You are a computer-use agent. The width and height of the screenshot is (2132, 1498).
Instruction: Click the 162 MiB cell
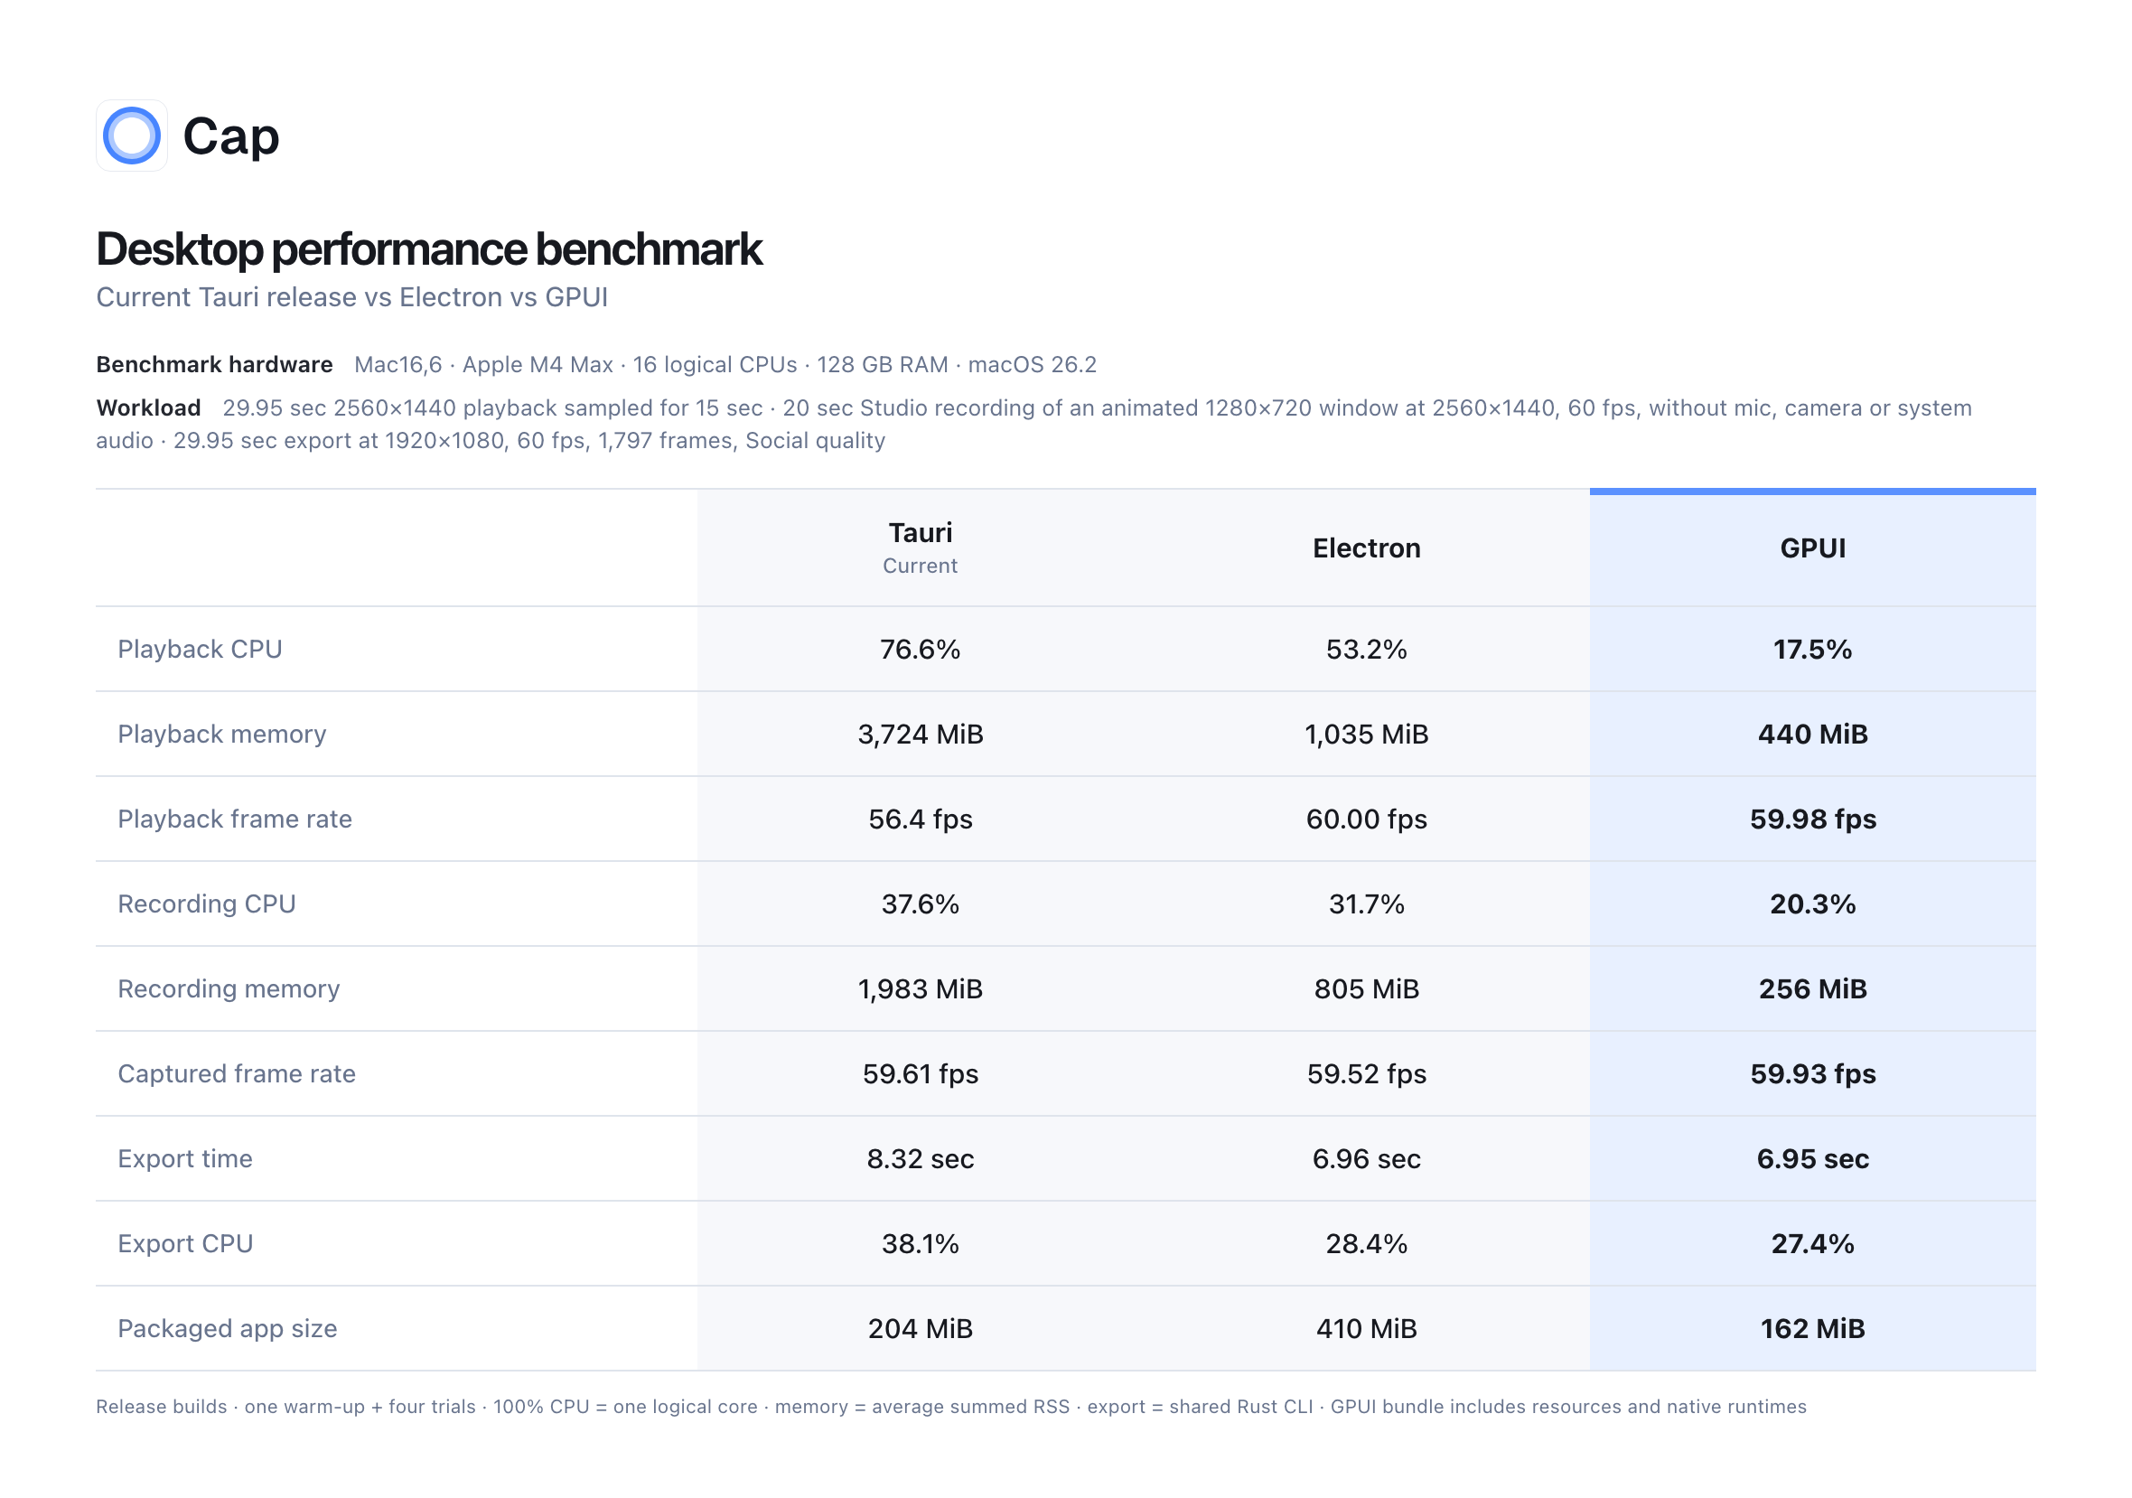tap(1812, 1329)
